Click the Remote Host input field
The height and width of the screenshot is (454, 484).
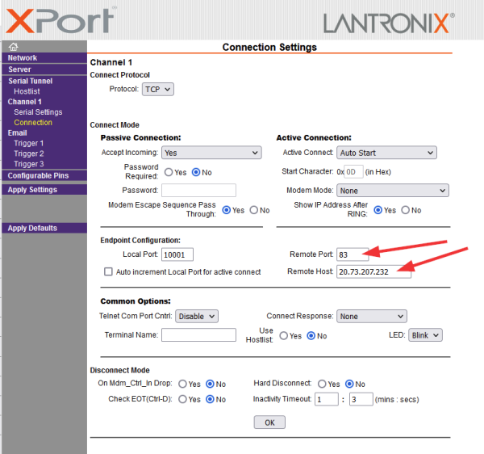[x=373, y=271]
